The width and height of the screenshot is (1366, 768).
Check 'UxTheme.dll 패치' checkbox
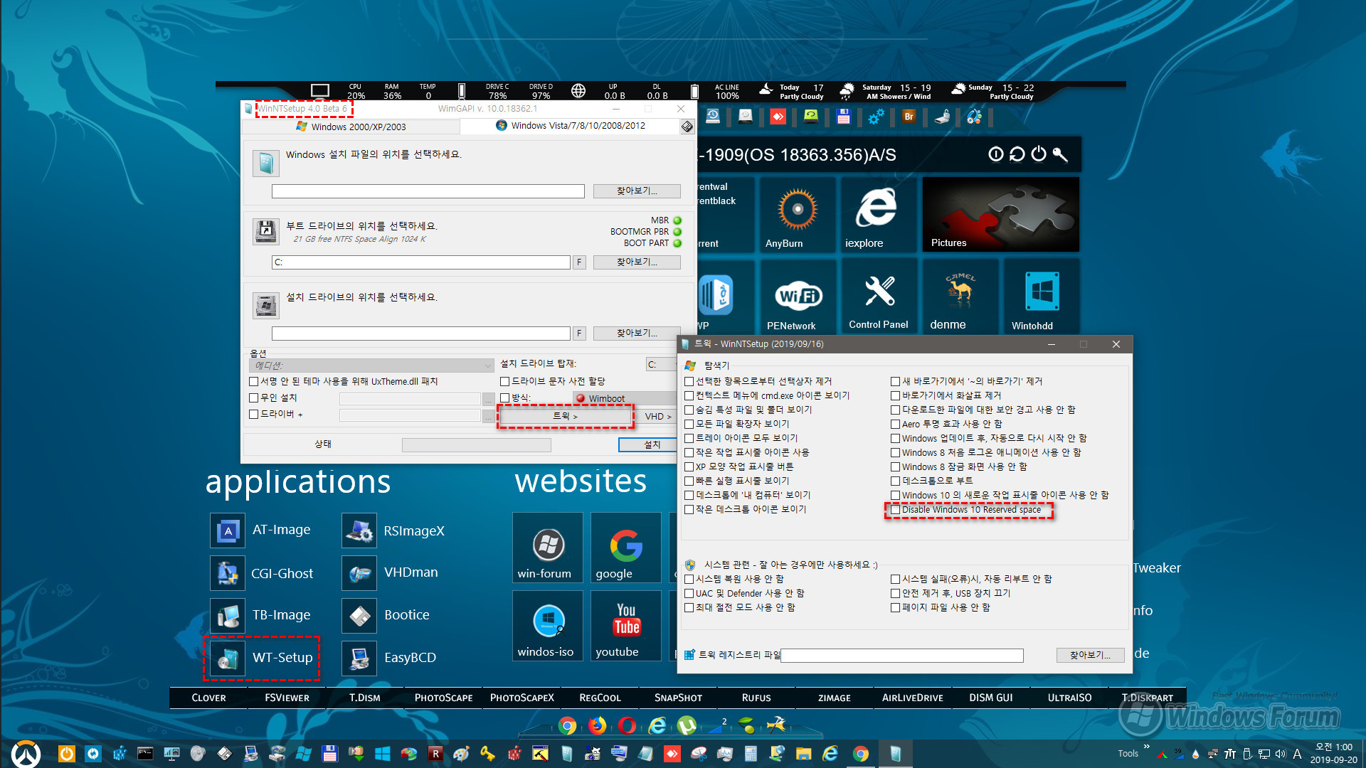(254, 382)
